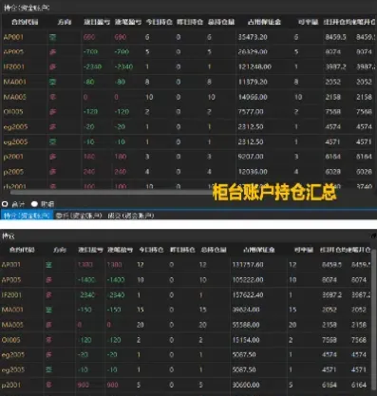
Task: Click 逐日盈亏 value -80 in upper MA001 row
Action: [89, 82]
